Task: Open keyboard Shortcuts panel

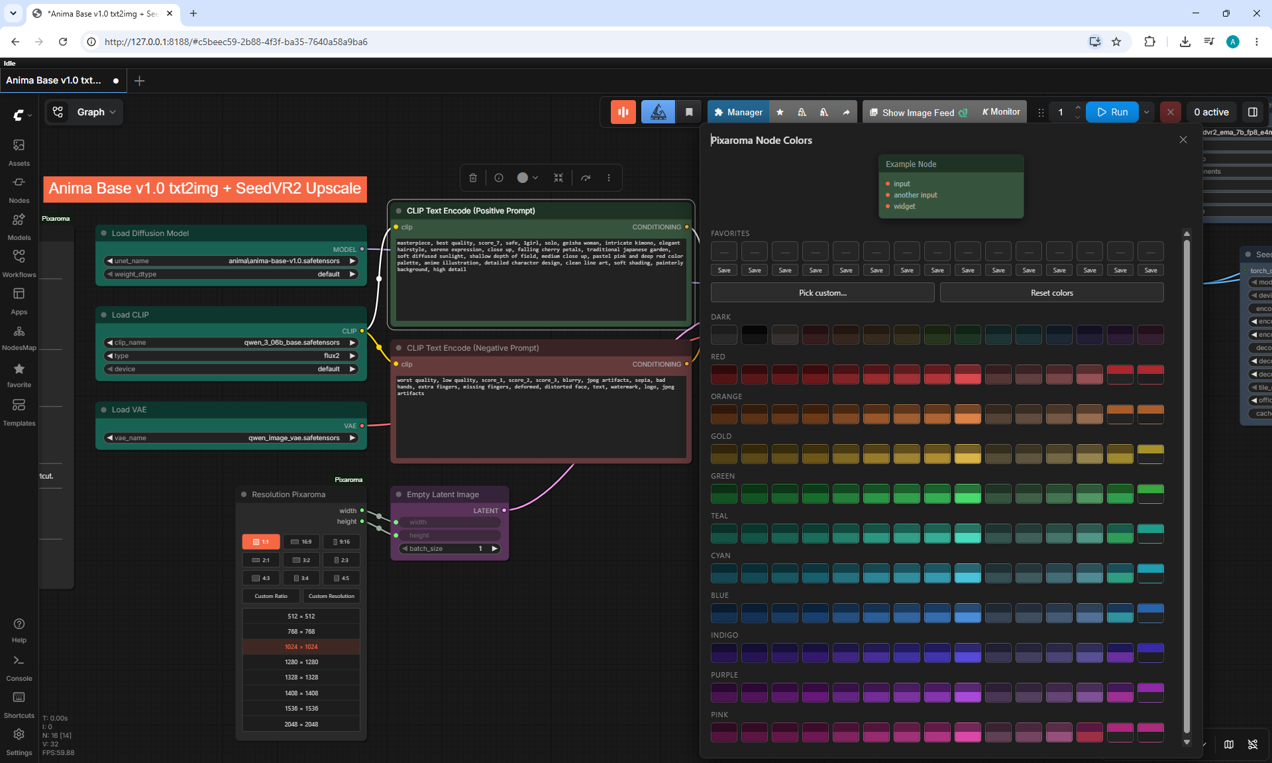Action: pos(19,705)
